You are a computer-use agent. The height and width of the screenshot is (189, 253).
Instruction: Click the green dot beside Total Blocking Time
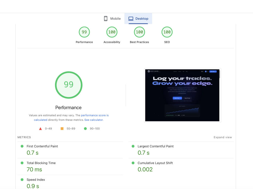pyautogui.click(x=22, y=163)
